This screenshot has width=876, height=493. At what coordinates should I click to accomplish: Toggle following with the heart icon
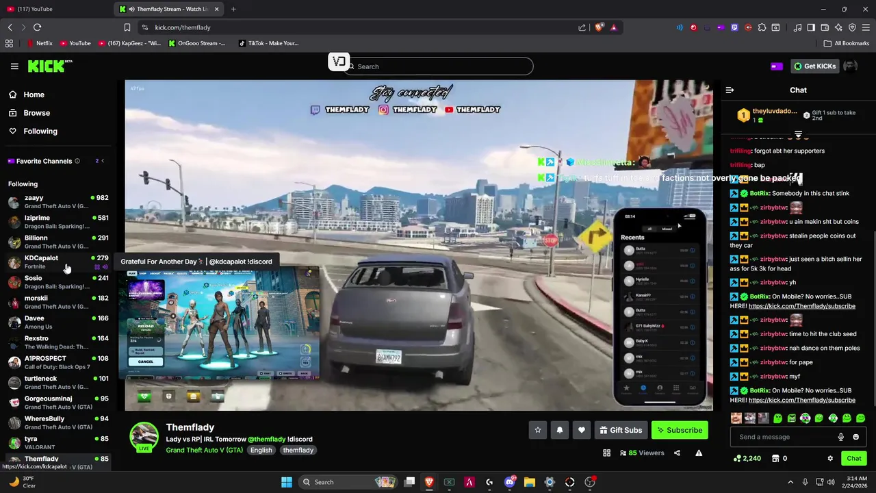[x=582, y=430]
